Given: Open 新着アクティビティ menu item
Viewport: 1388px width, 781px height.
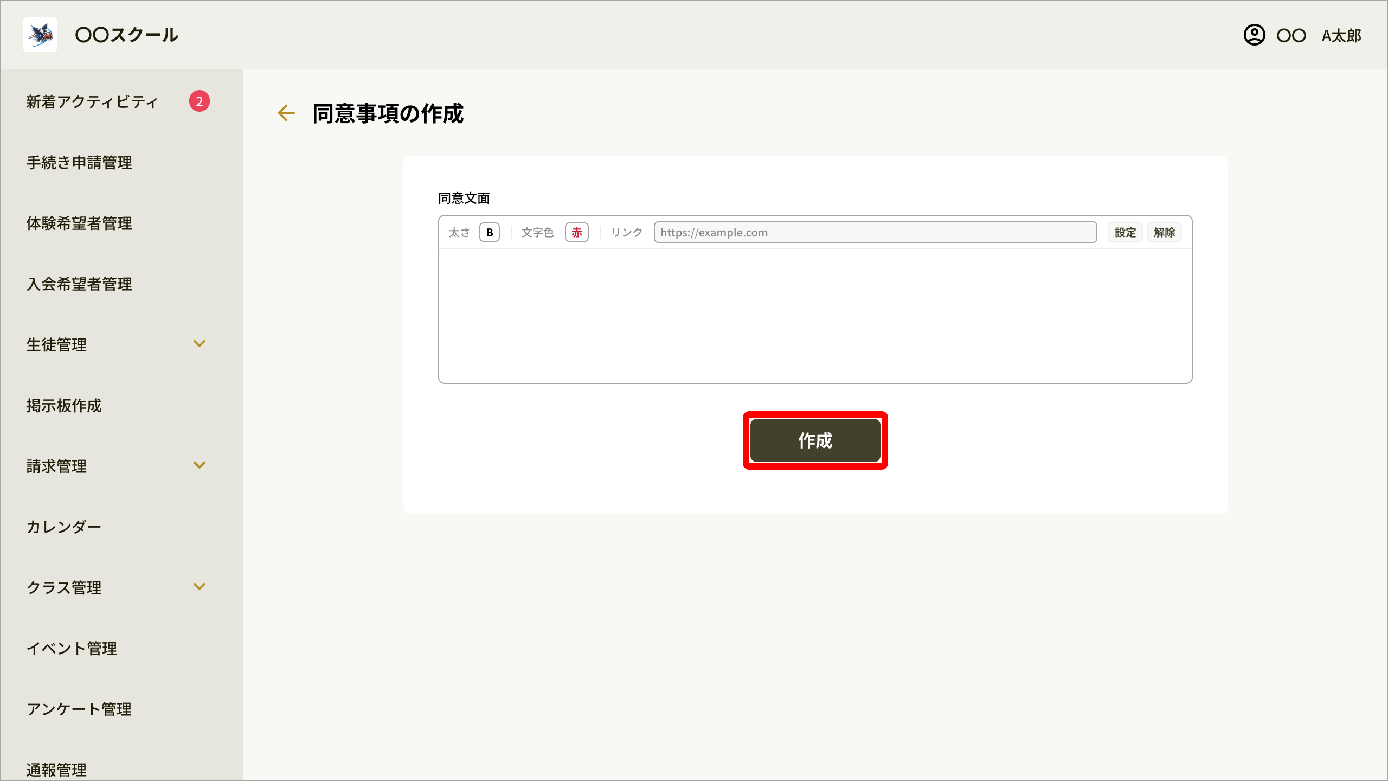Looking at the screenshot, I should click(92, 102).
